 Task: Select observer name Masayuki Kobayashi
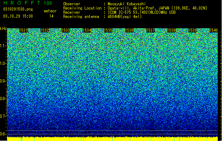[127, 4]
